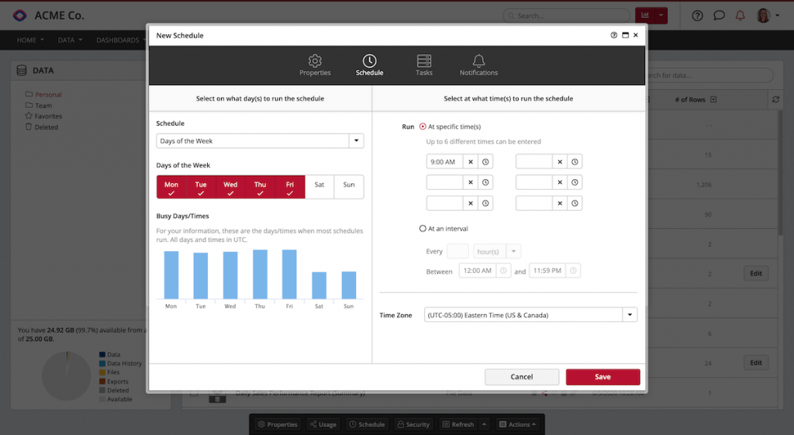Open the DASHBOARDS menu
The height and width of the screenshot is (435, 794).
(120, 40)
